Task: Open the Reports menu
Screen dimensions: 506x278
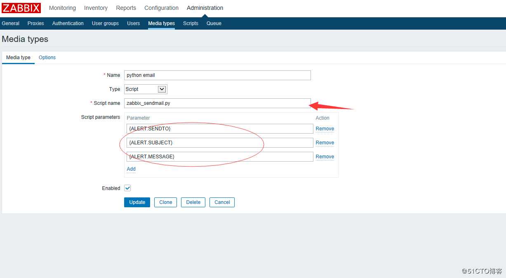Action: pos(126,8)
